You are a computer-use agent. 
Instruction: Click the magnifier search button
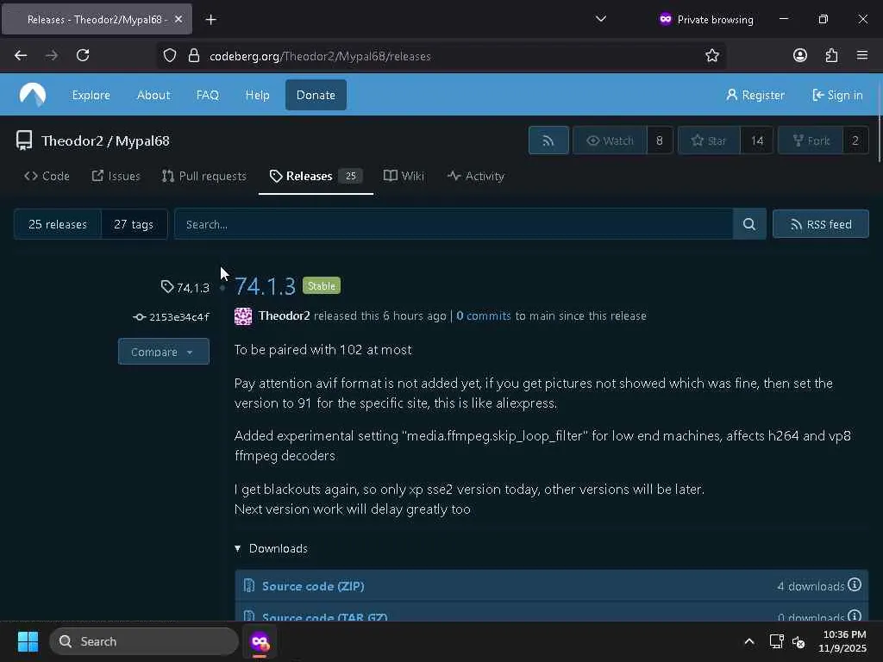(x=749, y=224)
